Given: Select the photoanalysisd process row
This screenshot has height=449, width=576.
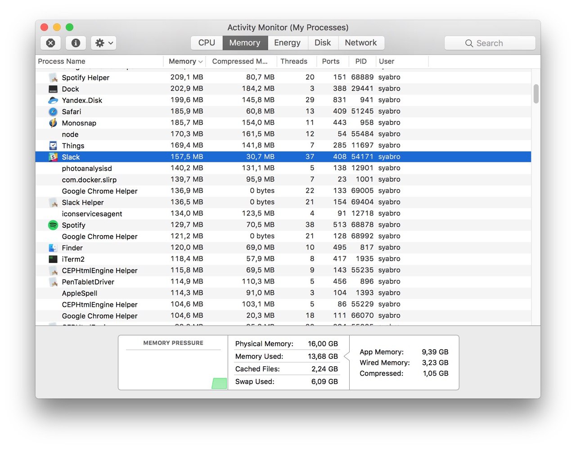Looking at the screenshot, I should tap(283, 168).
